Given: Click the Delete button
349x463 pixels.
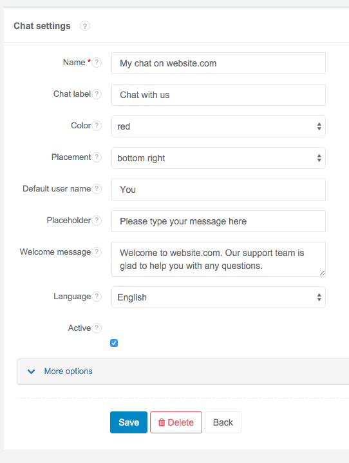Looking at the screenshot, I should click(176, 422).
